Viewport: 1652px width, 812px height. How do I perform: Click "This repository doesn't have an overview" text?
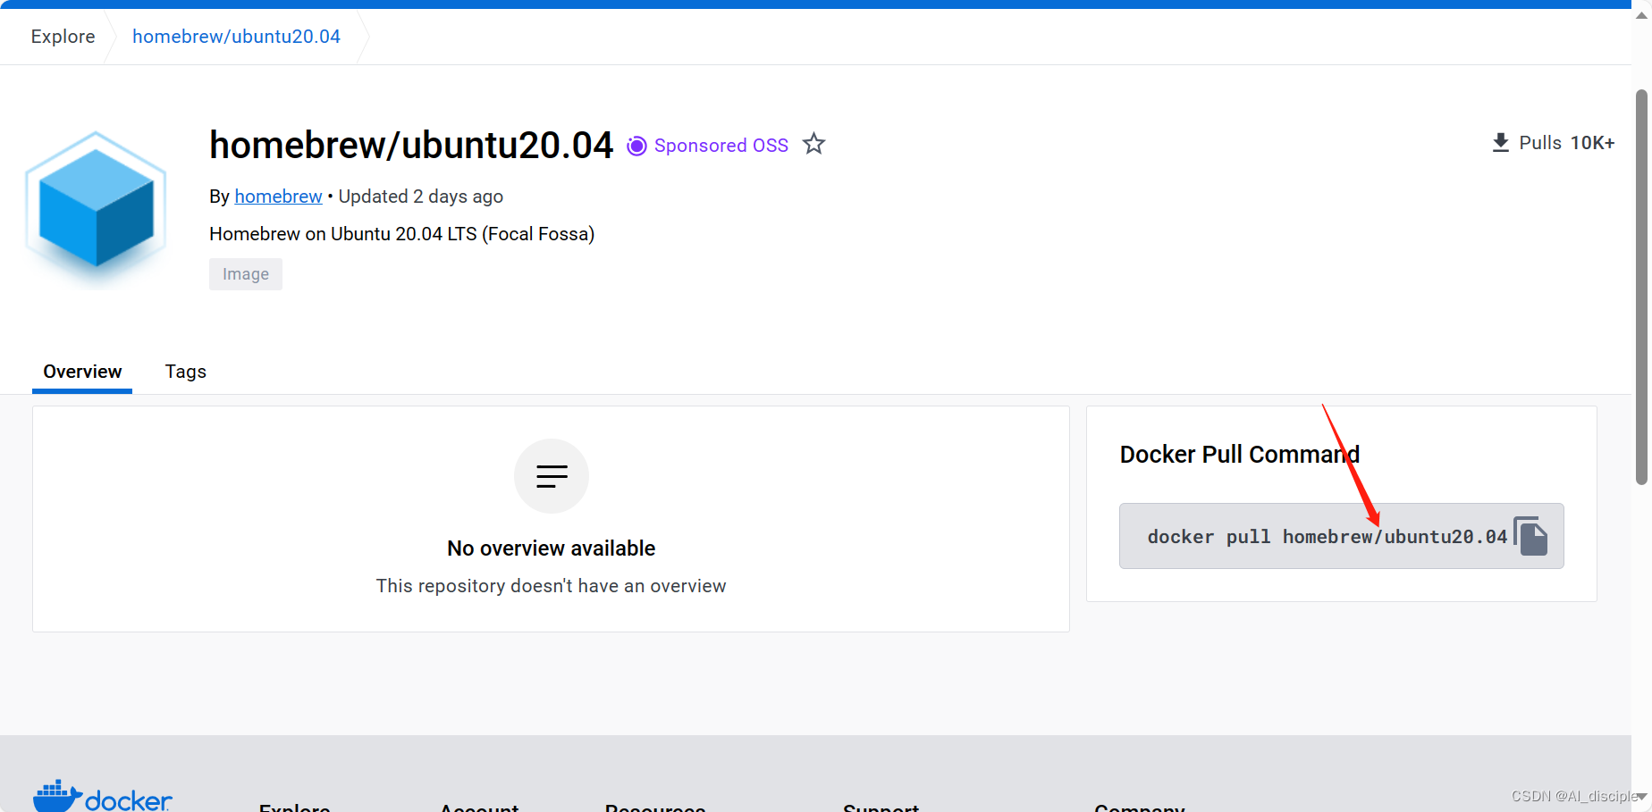552,586
